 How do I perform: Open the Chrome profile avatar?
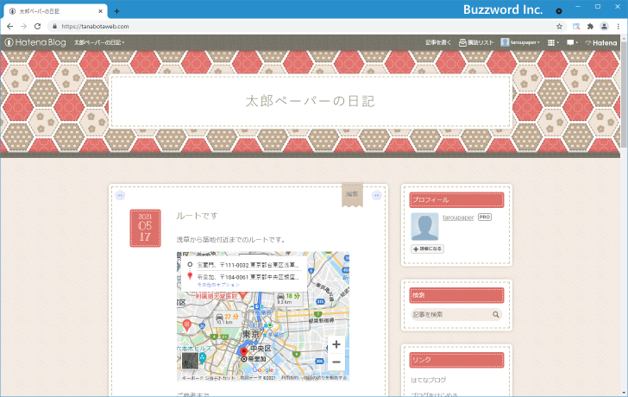click(x=604, y=27)
